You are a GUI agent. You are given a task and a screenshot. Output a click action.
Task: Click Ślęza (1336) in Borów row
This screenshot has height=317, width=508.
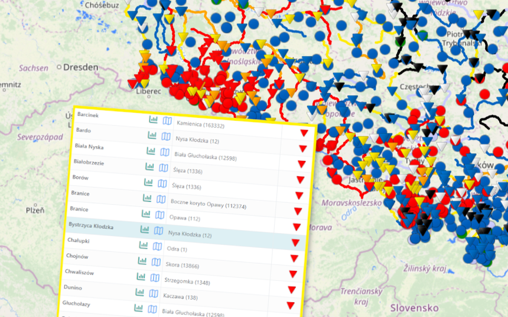pyautogui.click(x=186, y=186)
